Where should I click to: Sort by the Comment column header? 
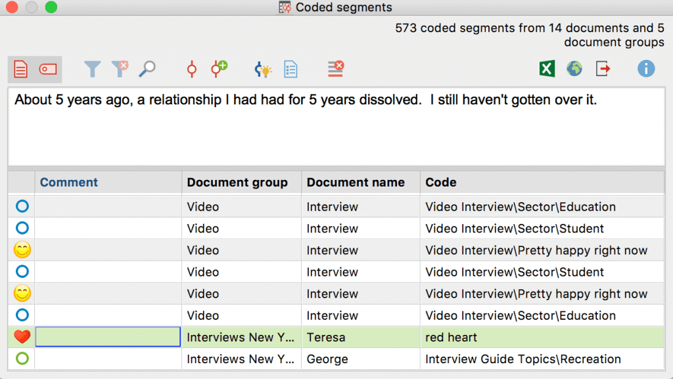(x=108, y=182)
